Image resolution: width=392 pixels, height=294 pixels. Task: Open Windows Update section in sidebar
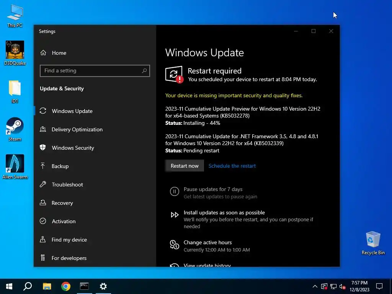[x=95, y=111]
